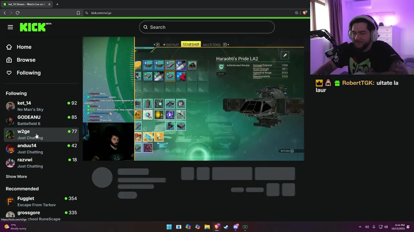This screenshot has width=414, height=232.
Task: Open the green Xbox app taskbar icon
Action: pyautogui.click(x=245, y=227)
